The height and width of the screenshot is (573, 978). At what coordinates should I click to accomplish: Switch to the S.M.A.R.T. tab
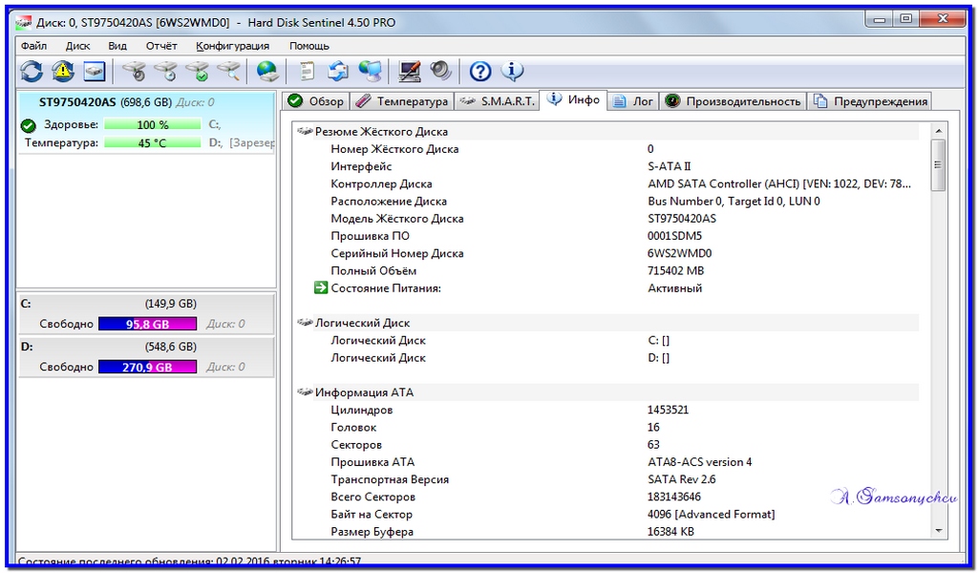click(497, 101)
